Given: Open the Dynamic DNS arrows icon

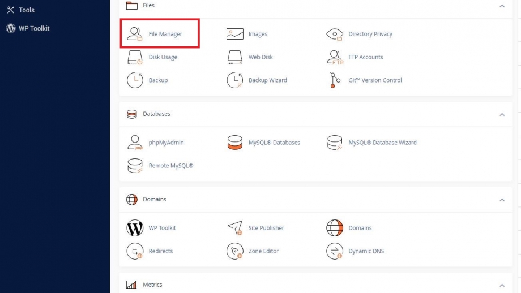Looking at the screenshot, I should [335, 251].
